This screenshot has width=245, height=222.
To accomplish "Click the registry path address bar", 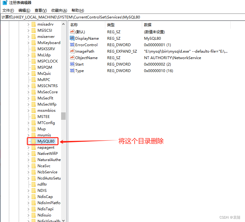I will [122, 17].
